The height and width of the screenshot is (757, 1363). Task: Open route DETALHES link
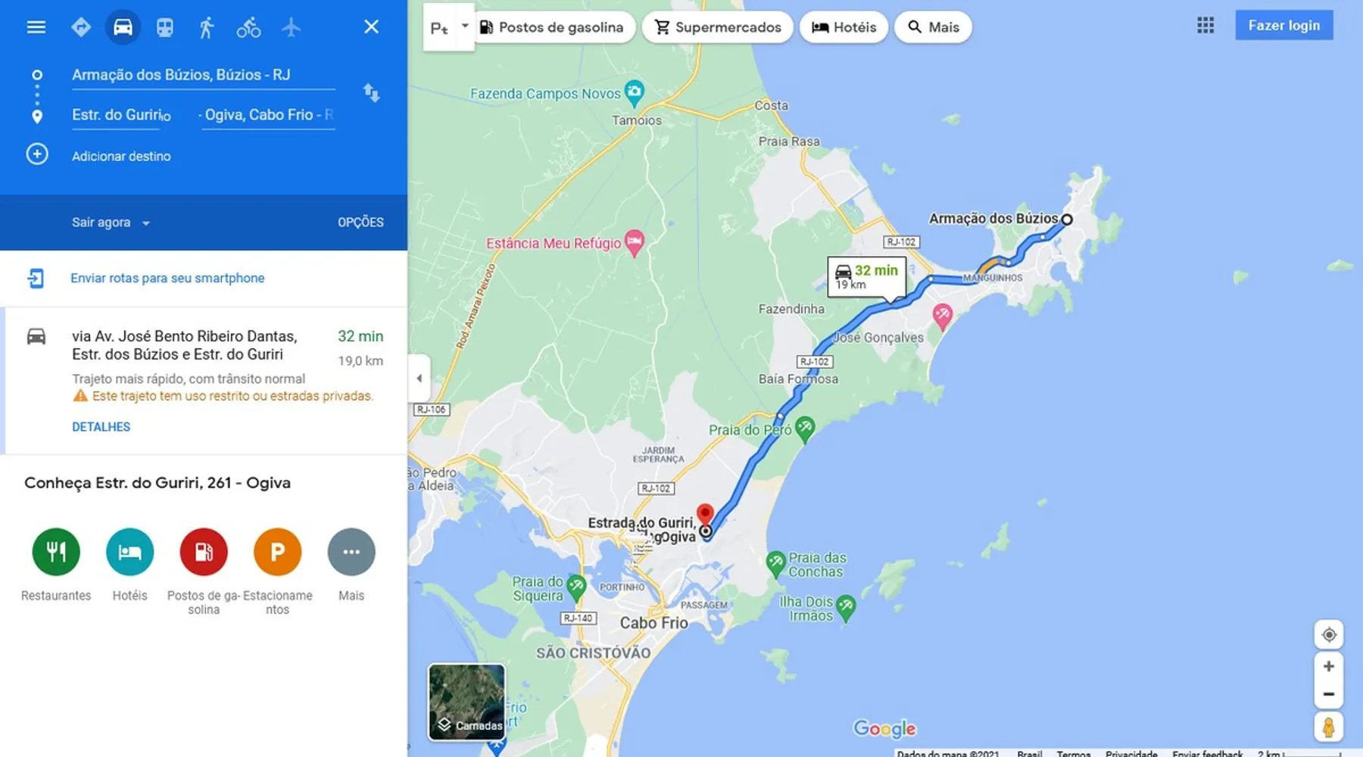101,427
